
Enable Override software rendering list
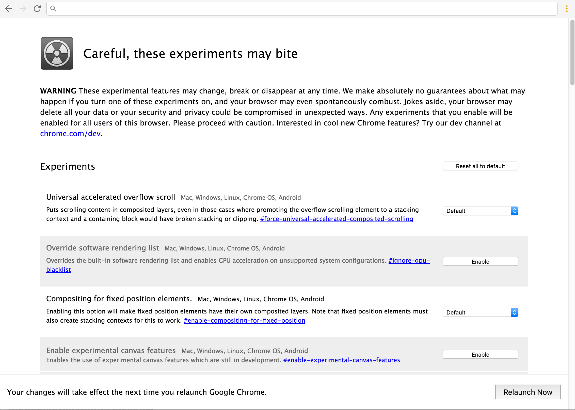pos(480,262)
